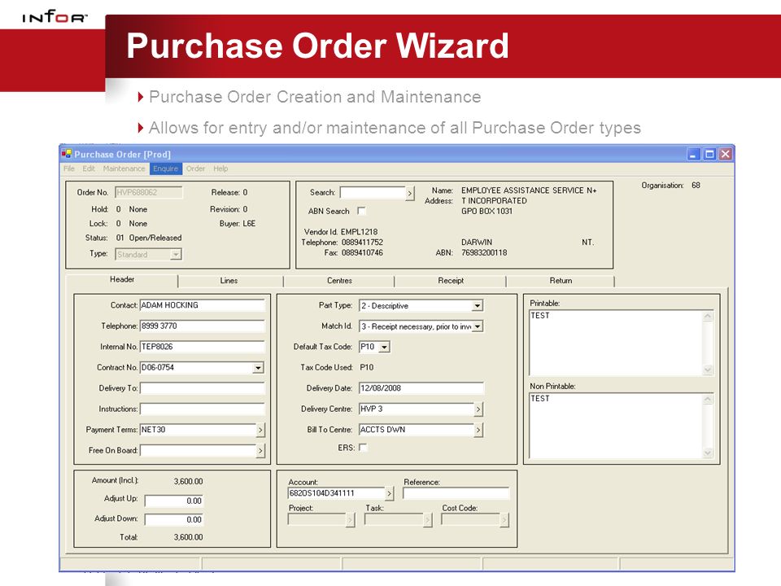Screen dimensions: 781x586
Task: Open the Contract No. dropdown
Action: [x=258, y=368]
